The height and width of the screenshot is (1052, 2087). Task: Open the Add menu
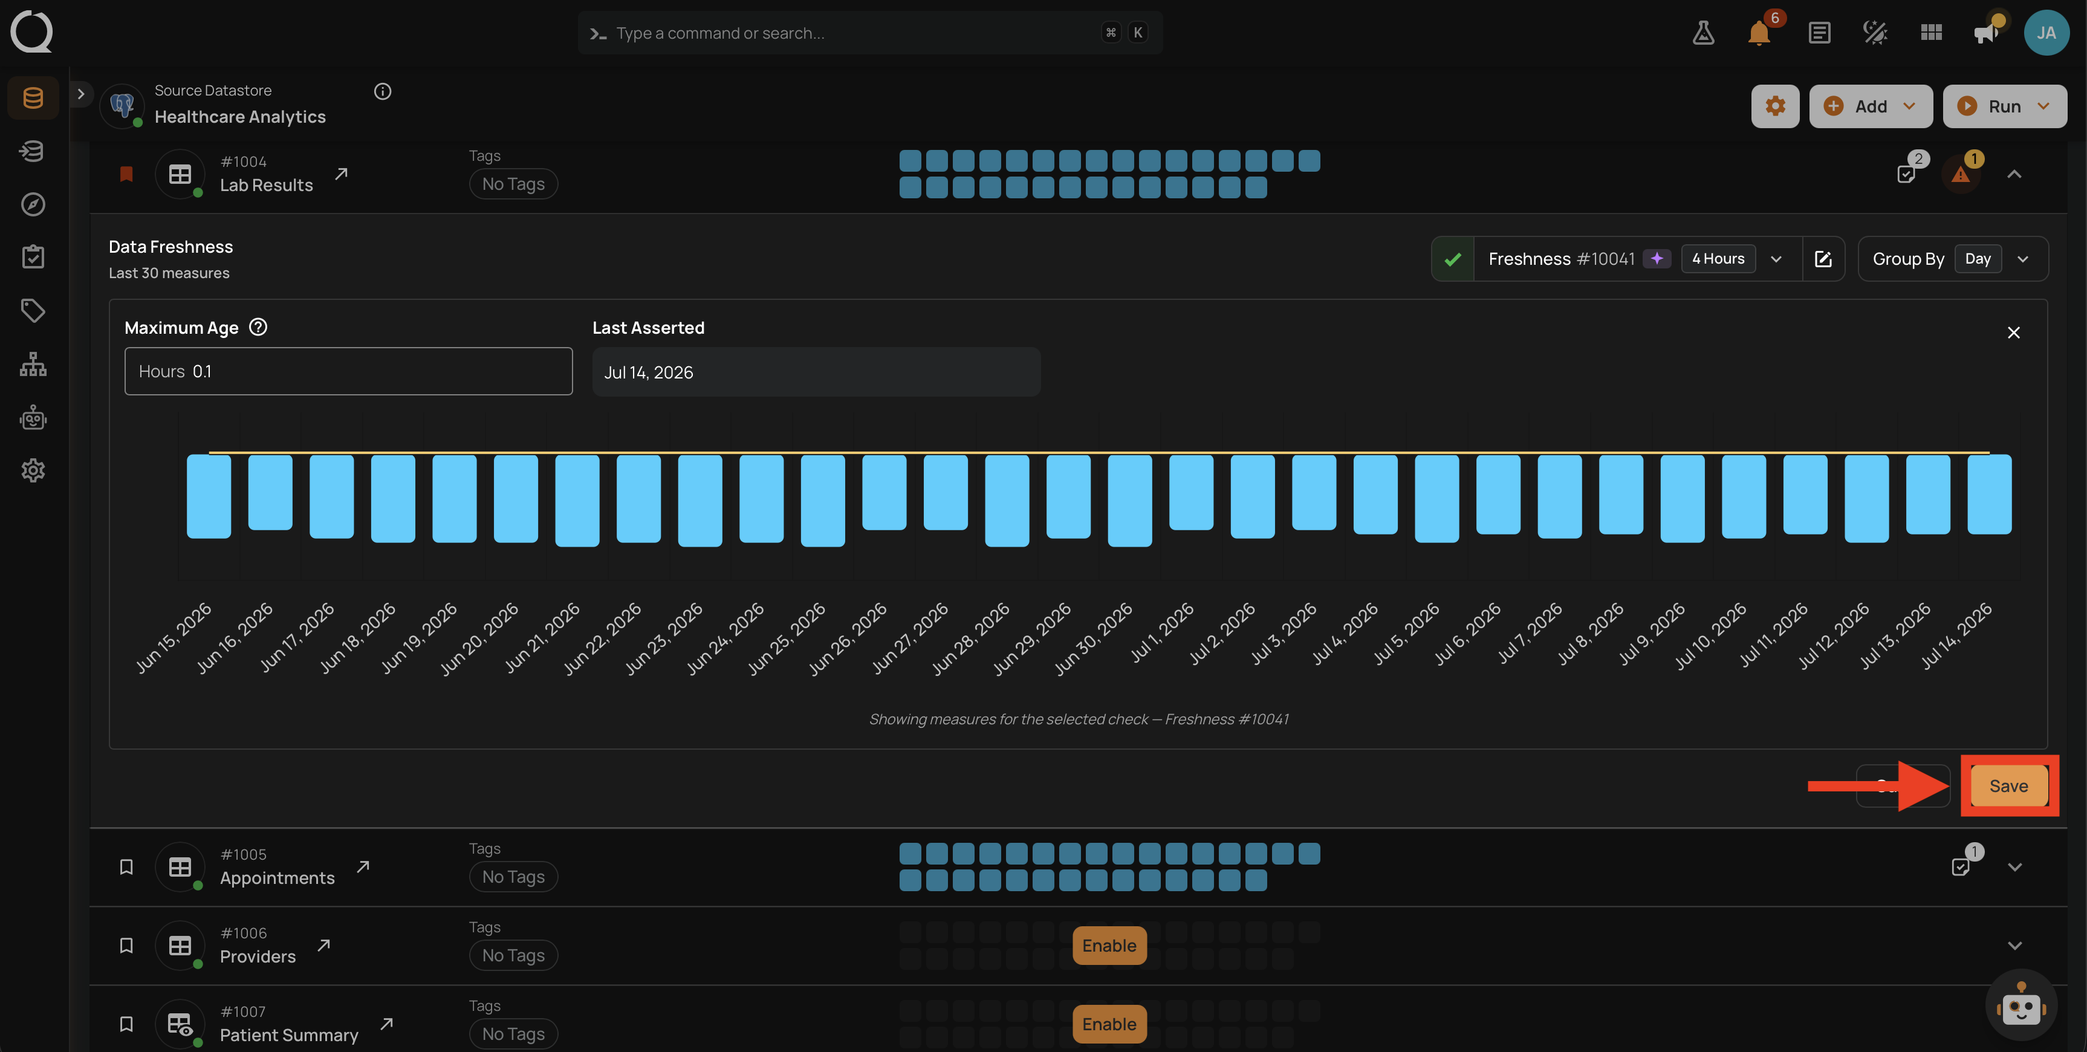[1871, 106]
